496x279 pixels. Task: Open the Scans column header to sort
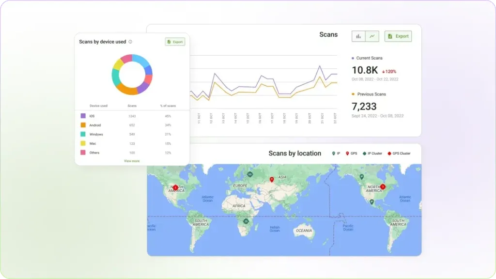pyautogui.click(x=131, y=106)
